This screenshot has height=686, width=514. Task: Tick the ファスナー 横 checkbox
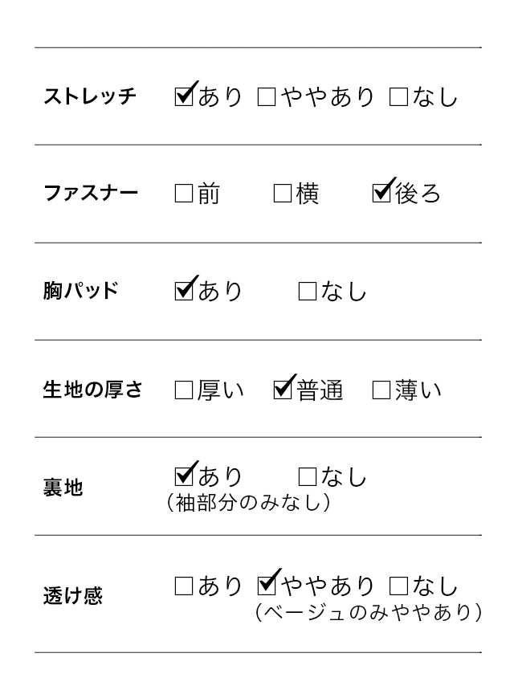coord(282,194)
